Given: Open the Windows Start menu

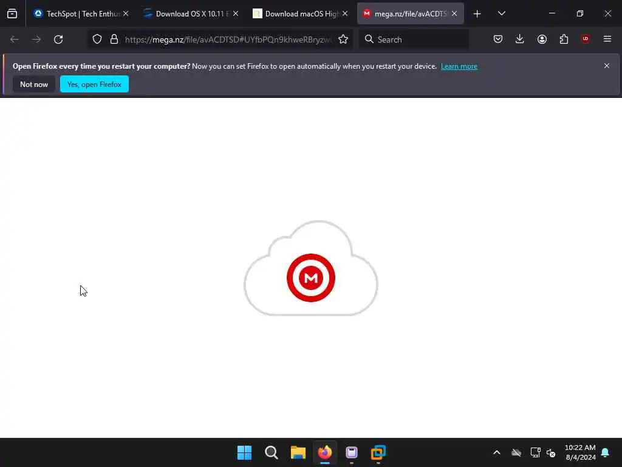Looking at the screenshot, I should point(244,452).
